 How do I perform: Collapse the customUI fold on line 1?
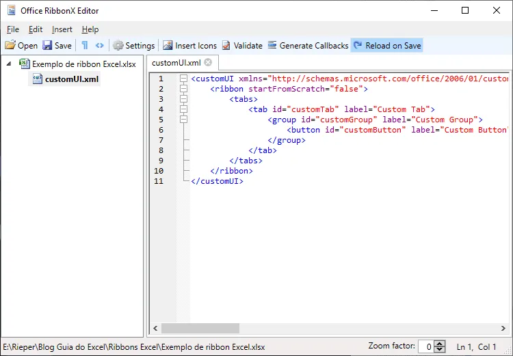coord(183,79)
